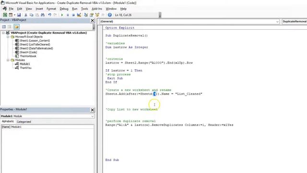Click the View Object icon in Project pane
The image size is (307, 173).
(x=10, y=27)
